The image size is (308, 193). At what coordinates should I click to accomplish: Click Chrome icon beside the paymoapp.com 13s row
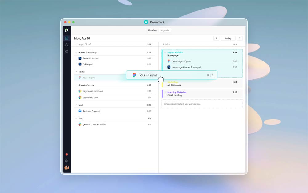(x=80, y=97)
